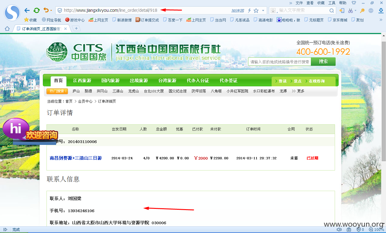Click the shirt skin-change icon

[x=354, y=3]
